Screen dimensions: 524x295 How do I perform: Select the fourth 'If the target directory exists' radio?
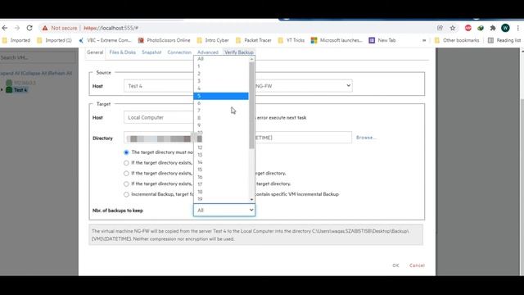click(x=126, y=184)
